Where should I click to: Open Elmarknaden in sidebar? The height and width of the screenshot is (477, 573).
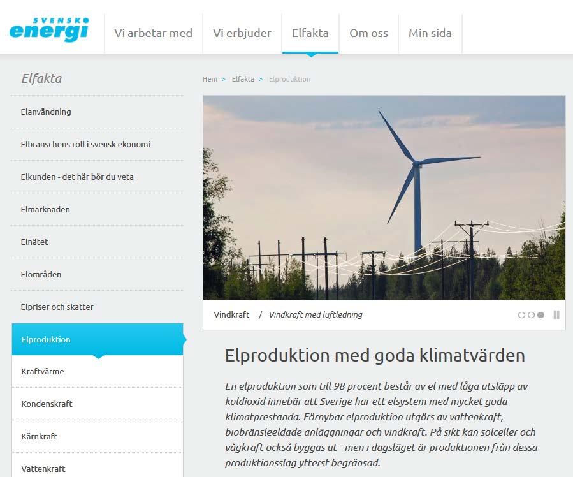[x=98, y=209]
